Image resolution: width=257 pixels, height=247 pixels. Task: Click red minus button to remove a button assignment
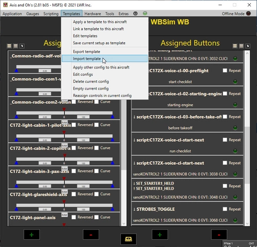click(219, 235)
